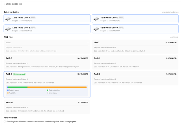This screenshot has width=181, height=126.
Task: Click the Hard Drive 4 disk icon
Action: point(96,29)
